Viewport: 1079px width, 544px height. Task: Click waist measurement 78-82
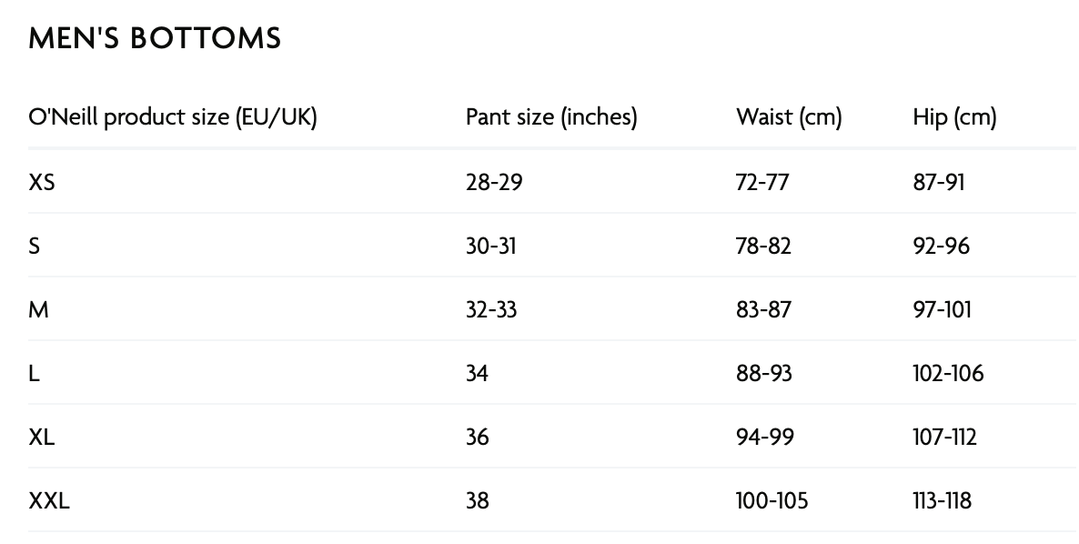click(x=763, y=246)
